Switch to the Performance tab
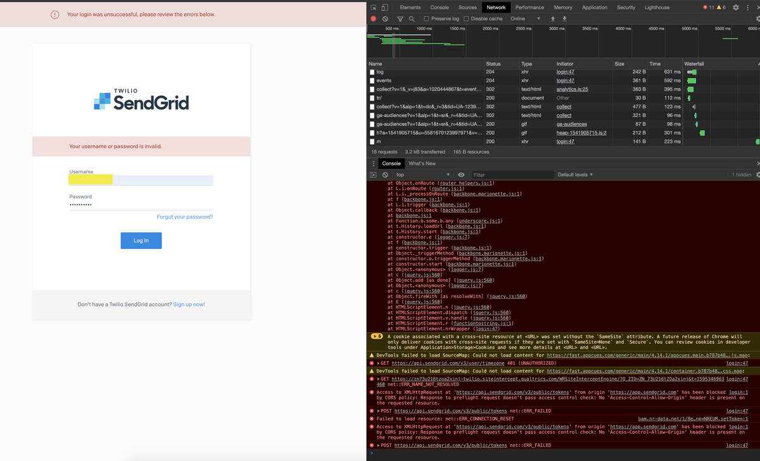The height and width of the screenshot is (461, 760). tap(529, 8)
